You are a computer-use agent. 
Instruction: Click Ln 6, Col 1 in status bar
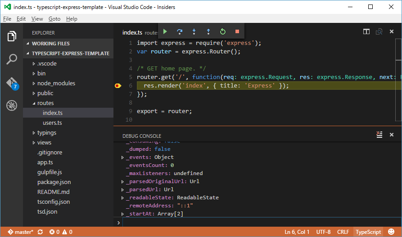(297, 232)
